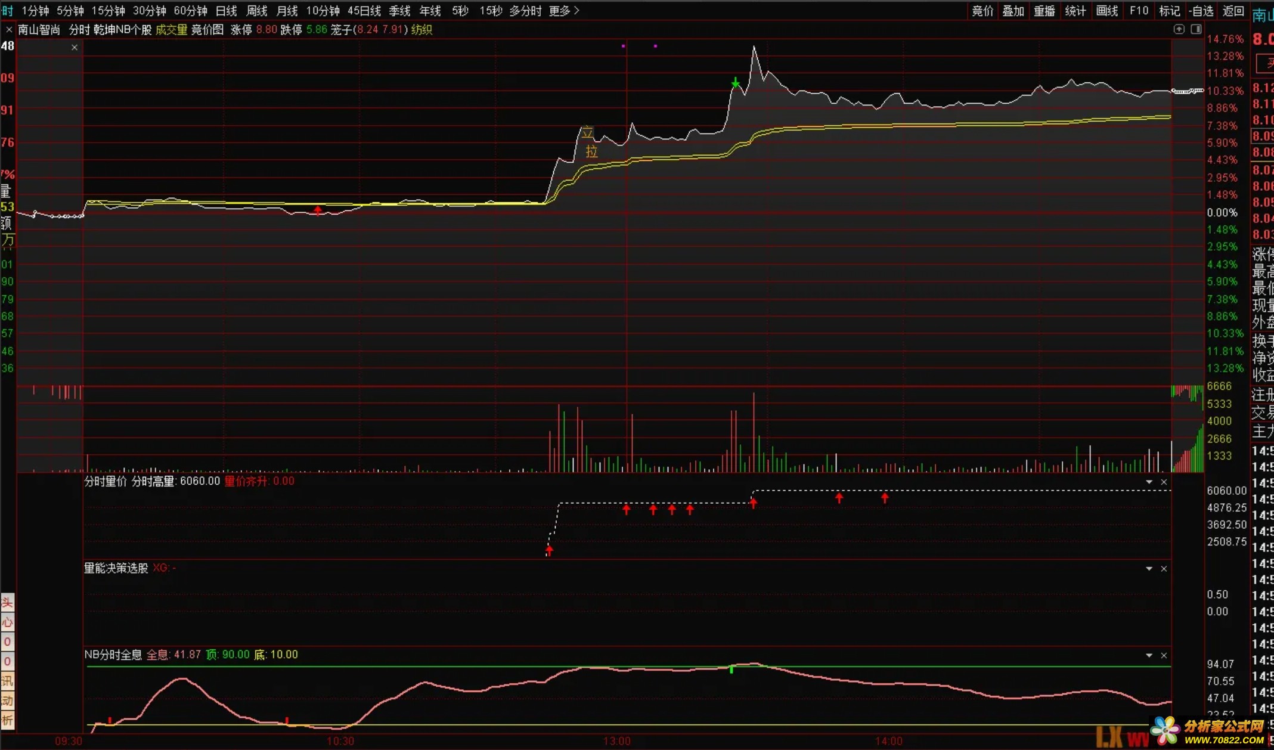Click the 分时量价 indicator name
The image size is (1274, 750).
click(106, 481)
